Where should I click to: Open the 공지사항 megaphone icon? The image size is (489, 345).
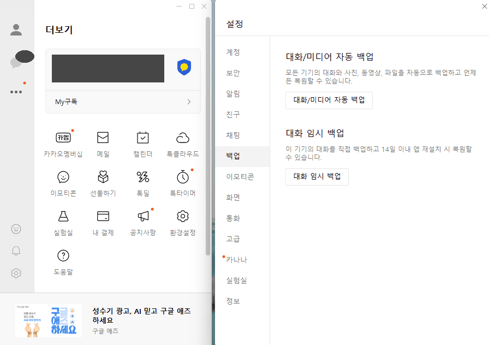[x=143, y=216]
